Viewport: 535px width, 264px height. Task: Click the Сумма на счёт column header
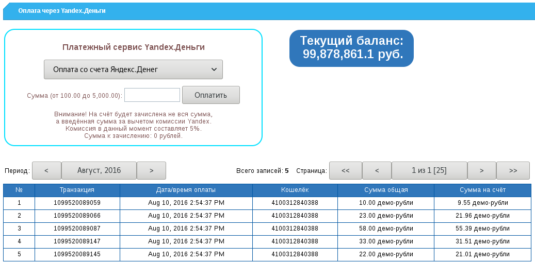point(482,190)
